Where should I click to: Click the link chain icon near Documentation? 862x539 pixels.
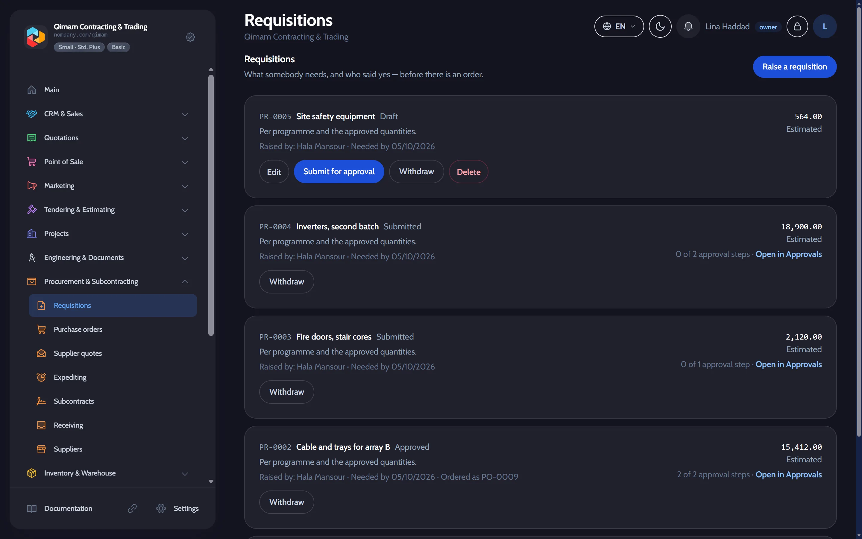[132, 508]
